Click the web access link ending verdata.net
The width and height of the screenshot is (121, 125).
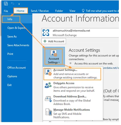pyautogui.click(x=111, y=68)
